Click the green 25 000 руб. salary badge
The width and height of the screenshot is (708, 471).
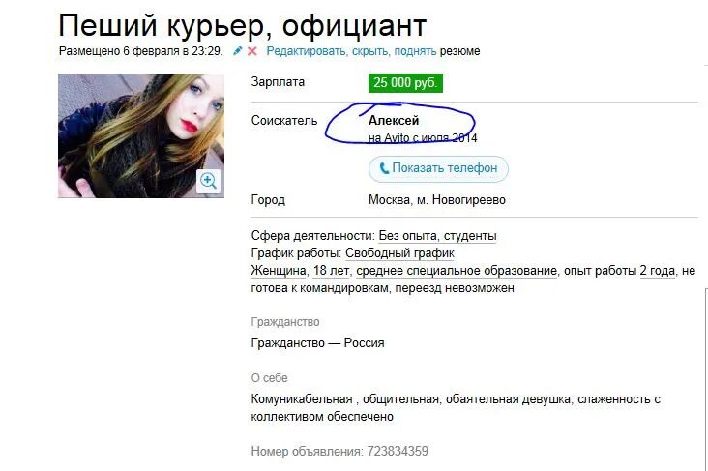(405, 82)
